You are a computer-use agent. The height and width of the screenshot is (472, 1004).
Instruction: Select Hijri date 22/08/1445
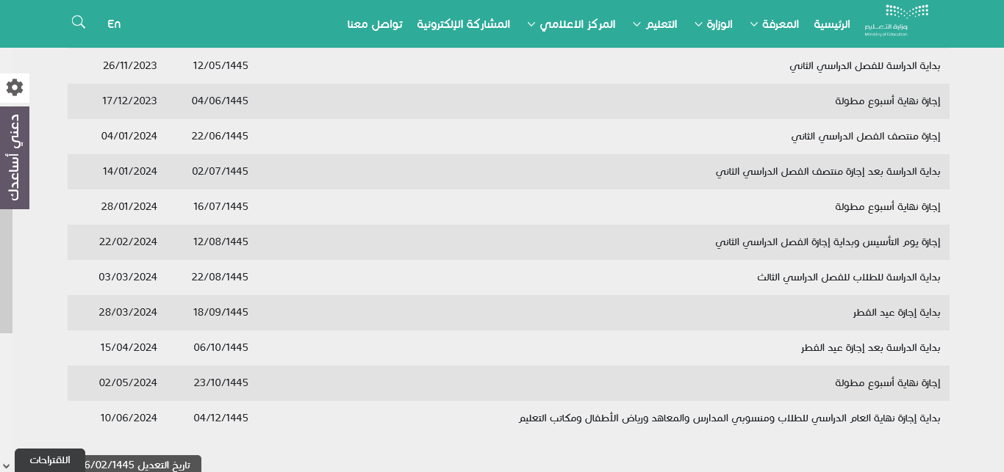[220, 277]
